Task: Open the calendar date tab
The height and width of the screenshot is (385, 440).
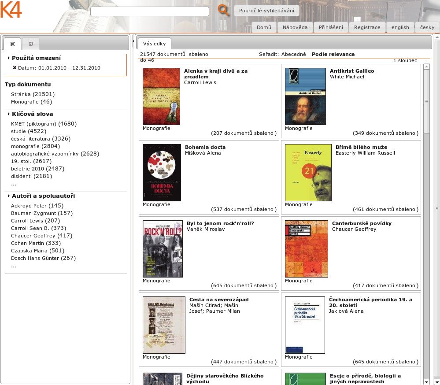Action: pos(31,44)
